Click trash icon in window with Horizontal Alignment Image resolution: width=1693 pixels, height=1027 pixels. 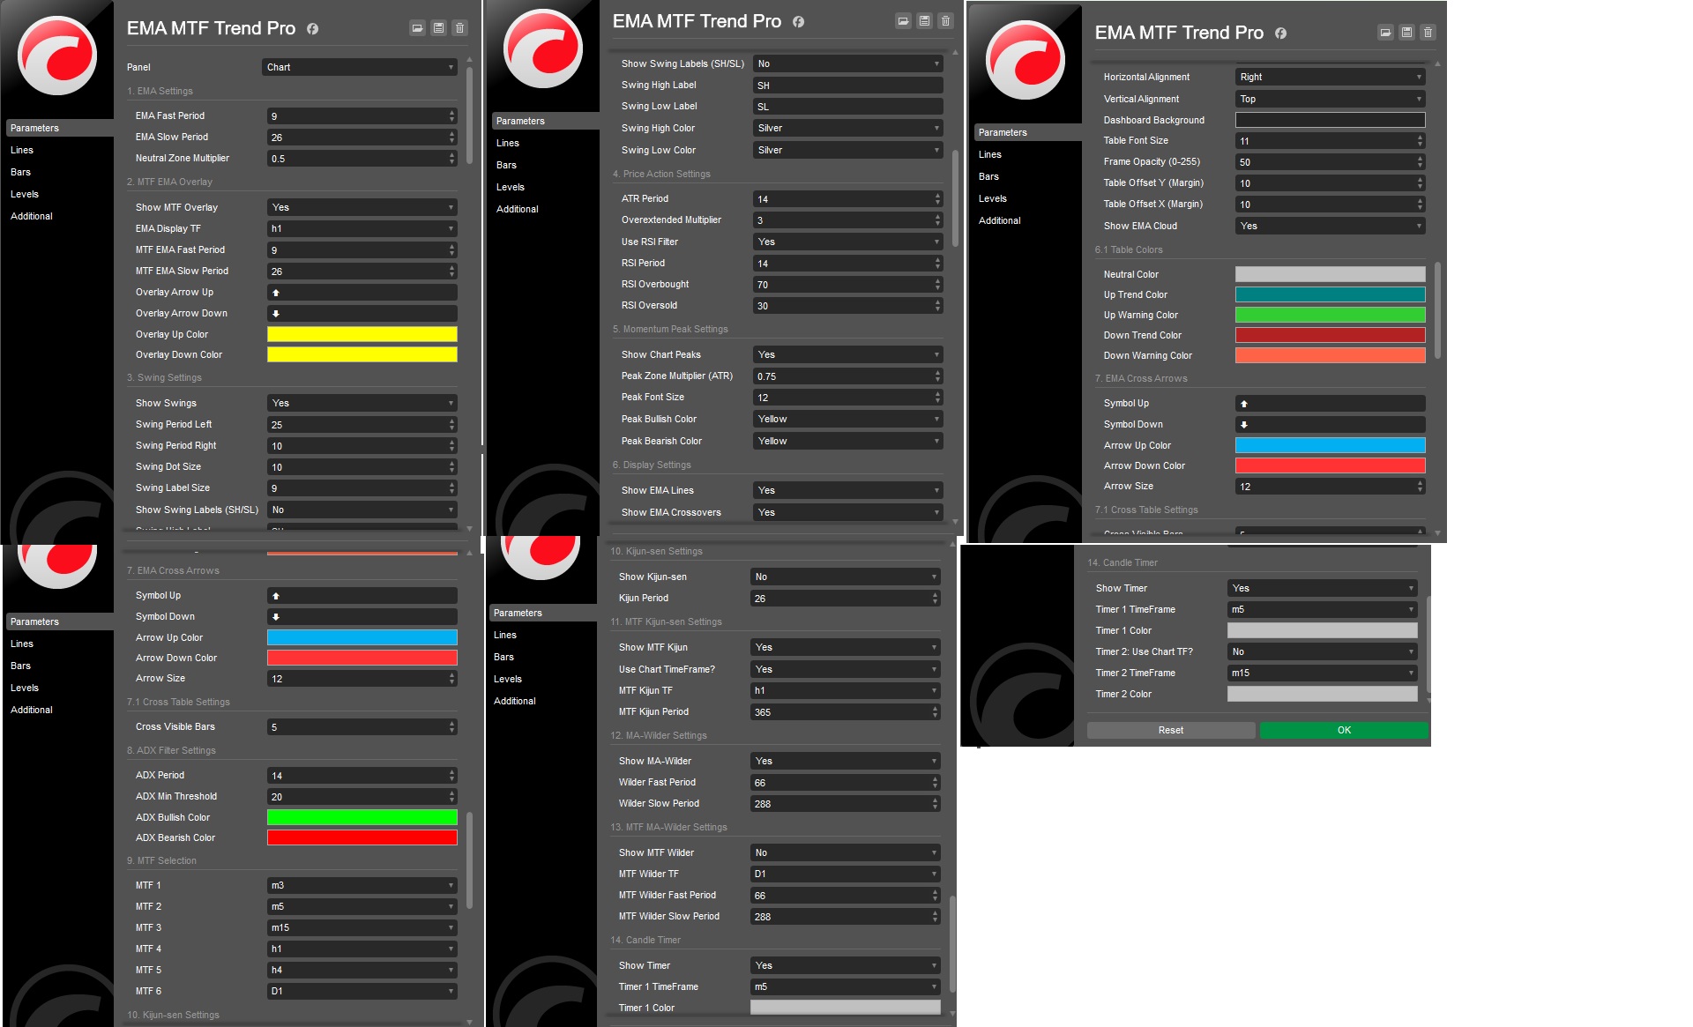1428,33
